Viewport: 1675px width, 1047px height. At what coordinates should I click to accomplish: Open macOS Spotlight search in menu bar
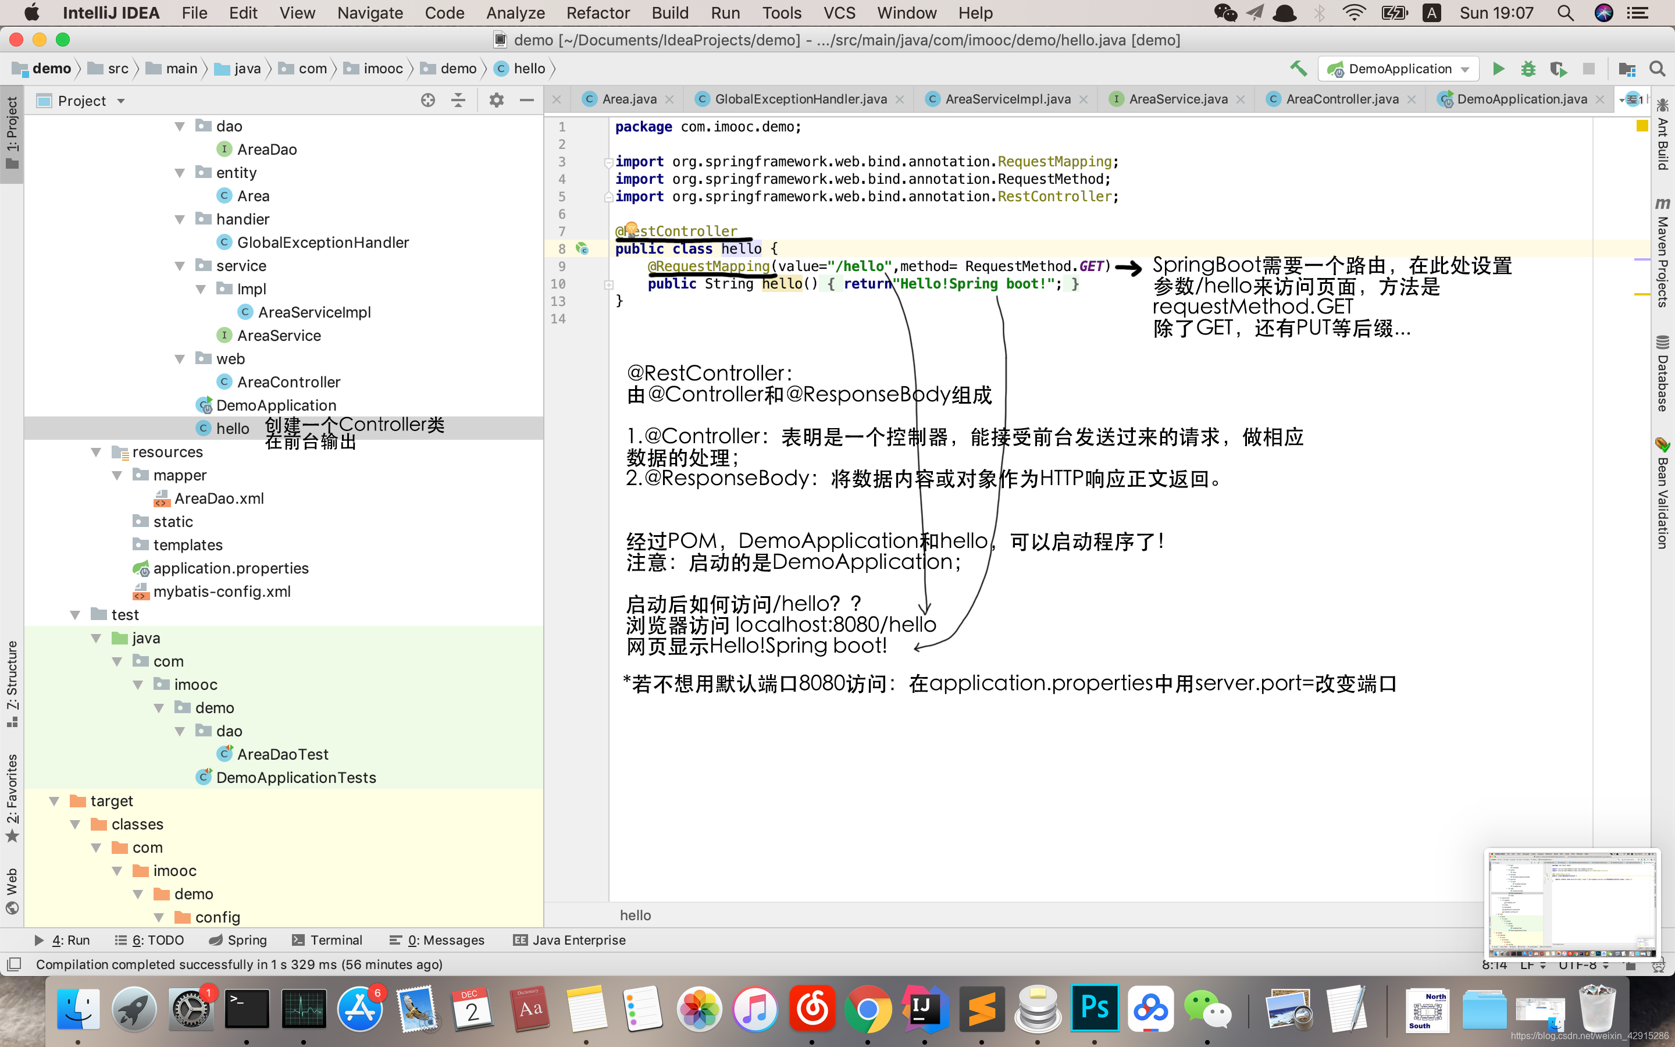1565,12
